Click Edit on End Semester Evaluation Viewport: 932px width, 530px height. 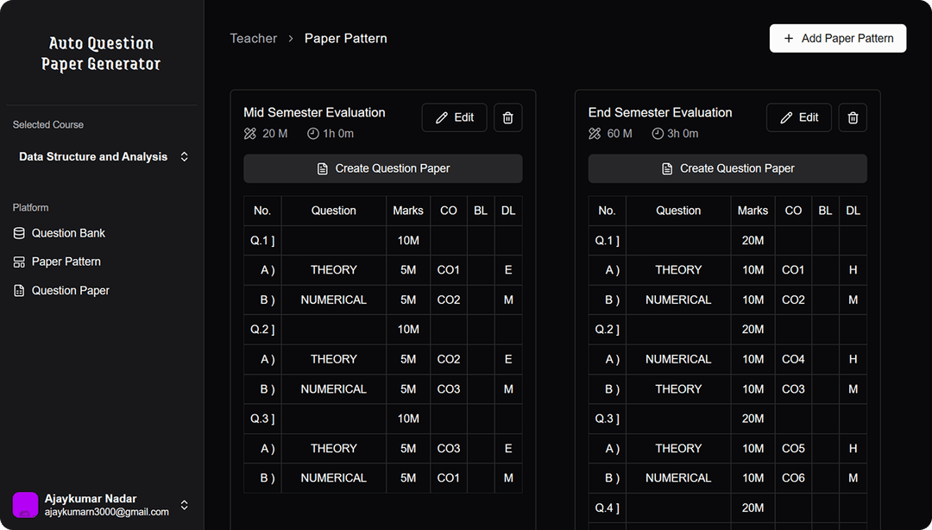798,117
